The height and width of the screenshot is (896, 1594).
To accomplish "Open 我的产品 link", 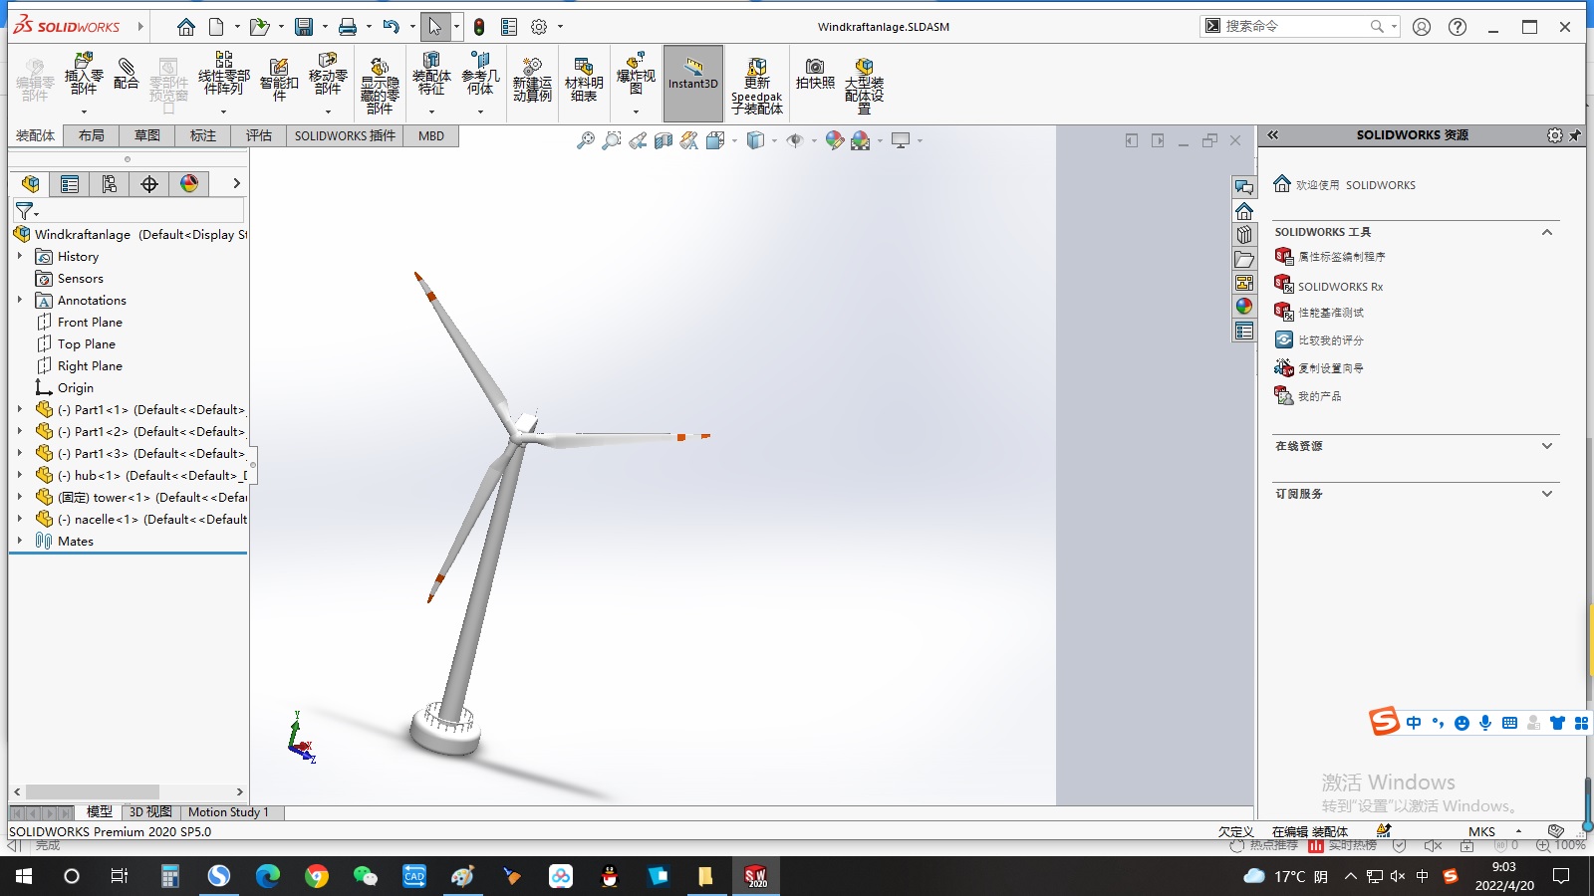I will 1320,396.
